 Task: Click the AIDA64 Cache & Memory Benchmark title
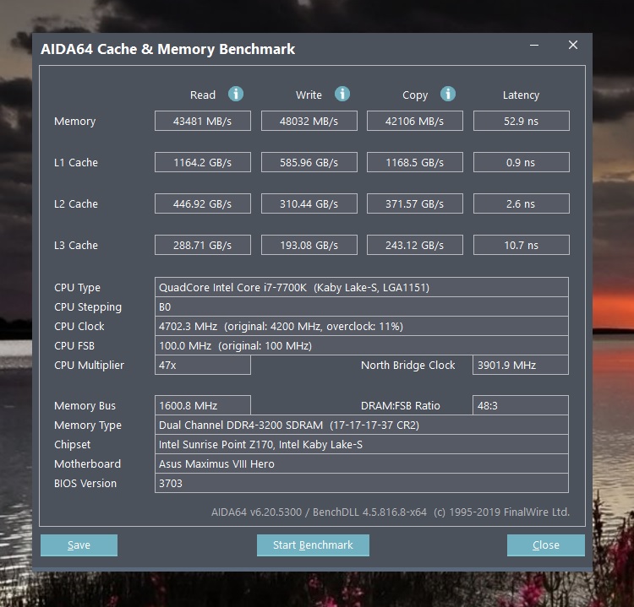pos(168,49)
